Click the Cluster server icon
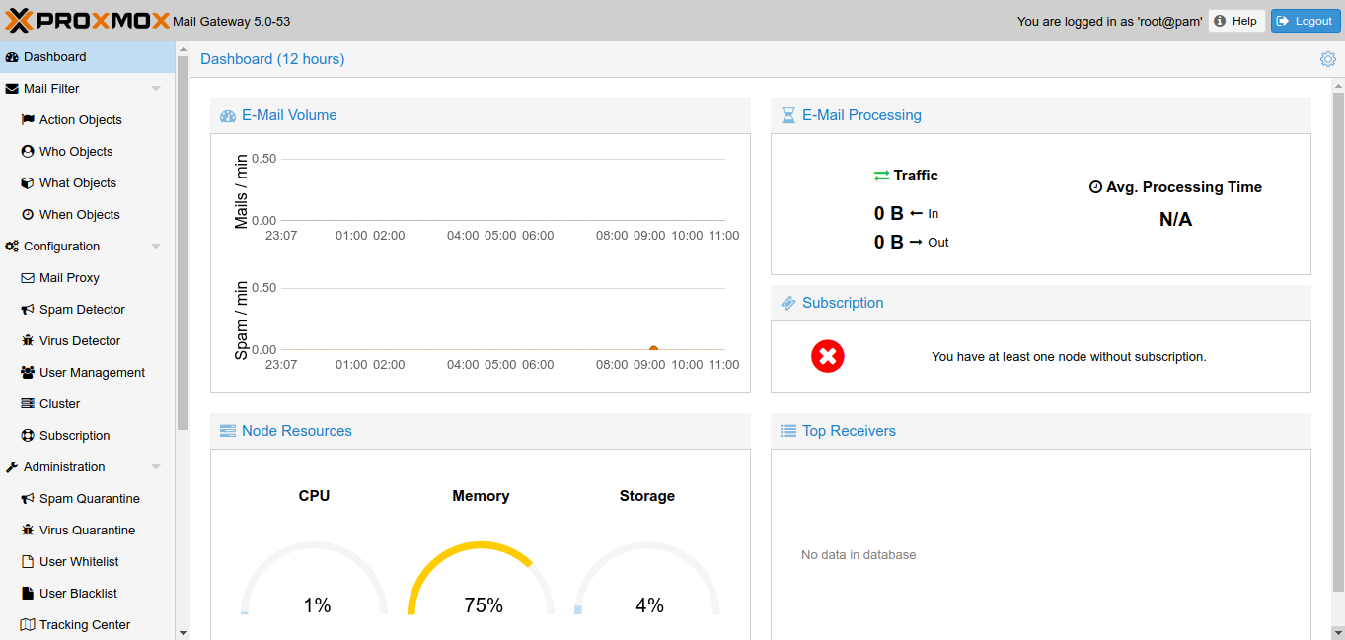The height and width of the screenshot is (640, 1345). 28,404
